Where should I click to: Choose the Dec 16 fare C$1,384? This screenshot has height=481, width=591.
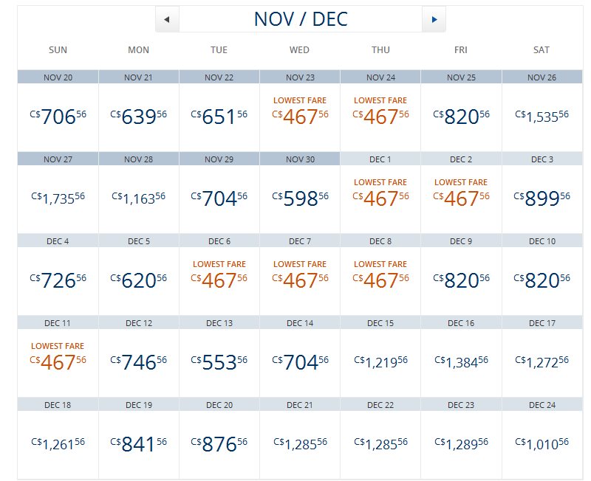pos(461,361)
